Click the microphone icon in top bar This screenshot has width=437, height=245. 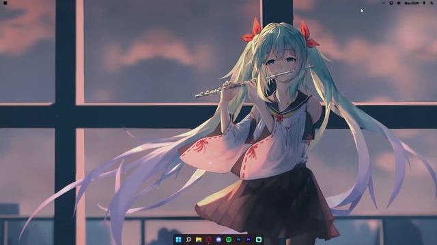tap(424, 3)
